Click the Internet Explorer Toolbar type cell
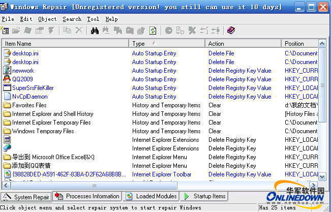The width and height of the screenshot is (331, 212). coord(162,174)
